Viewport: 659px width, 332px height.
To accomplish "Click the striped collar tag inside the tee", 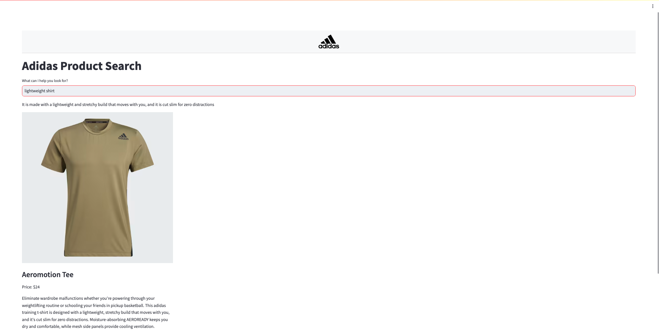I will (98, 121).
